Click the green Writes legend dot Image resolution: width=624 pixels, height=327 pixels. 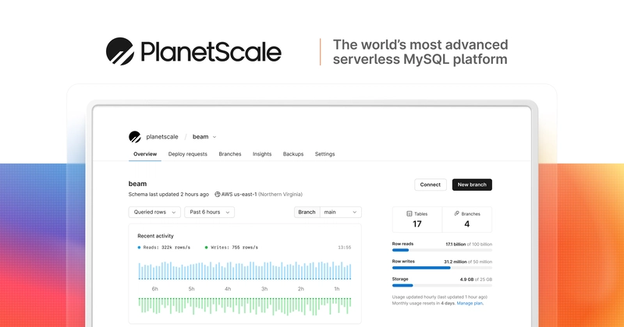pos(206,248)
